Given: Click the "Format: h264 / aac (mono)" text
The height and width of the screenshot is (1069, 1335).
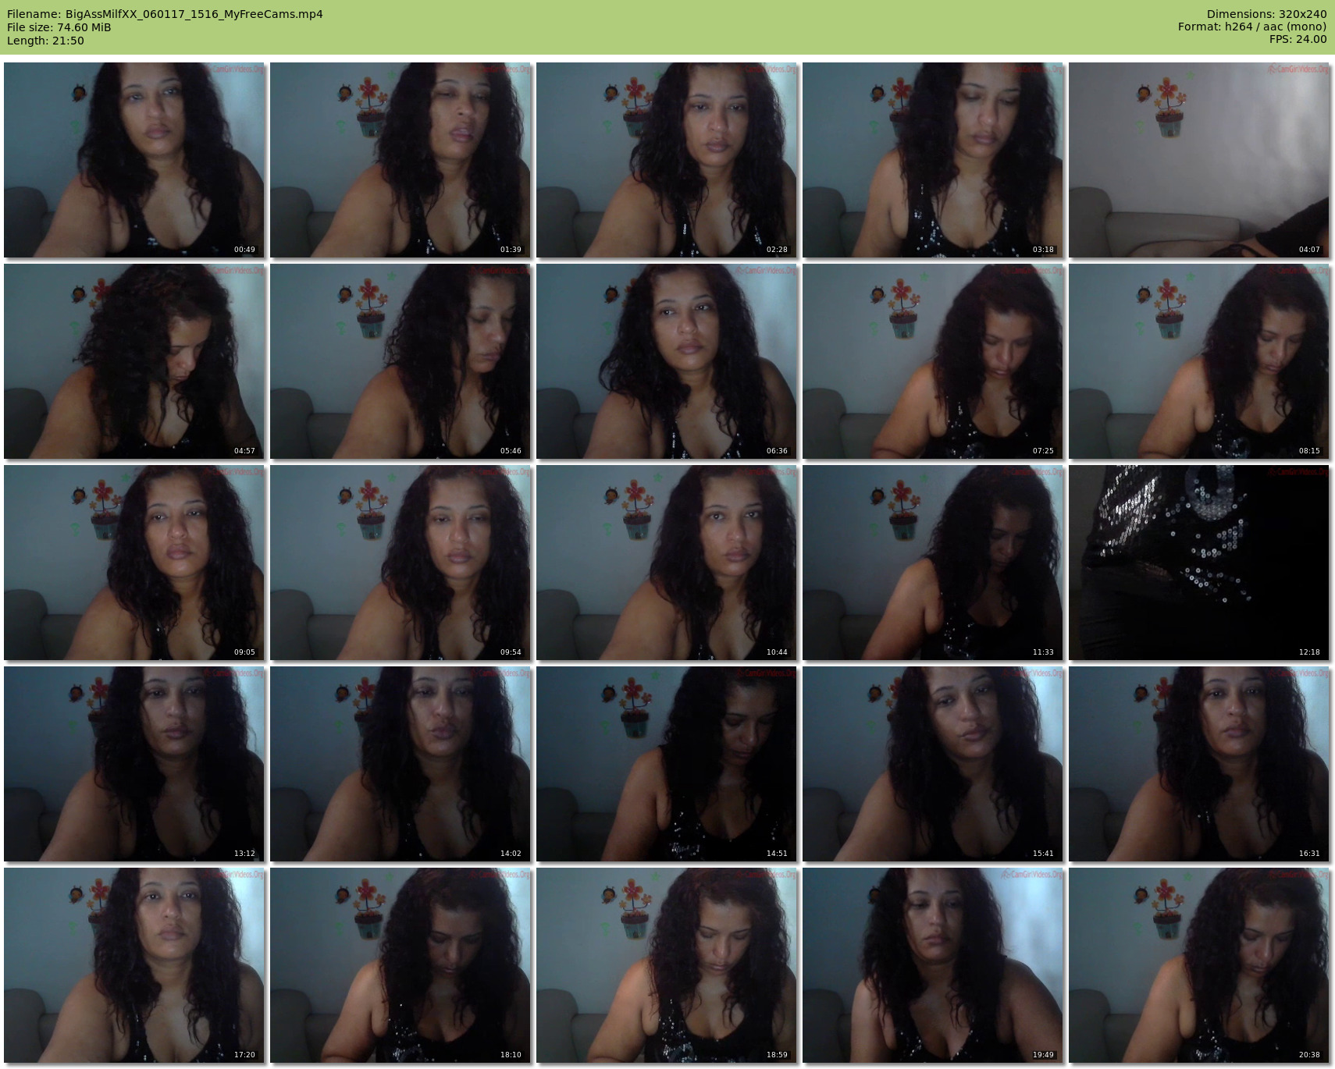Looking at the screenshot, I should click(x=1252, y=27).
